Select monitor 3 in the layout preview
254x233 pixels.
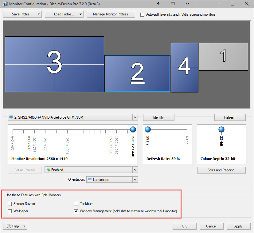pyautogui.click(x=54, y=64)
